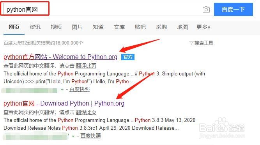Switch to the 视频 tab
This screenshot has height=145, width=260.
pos(56,27)
